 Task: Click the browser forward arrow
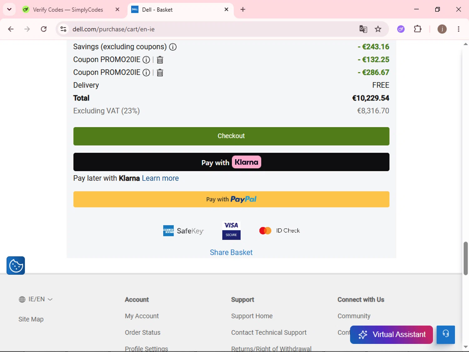27,29
